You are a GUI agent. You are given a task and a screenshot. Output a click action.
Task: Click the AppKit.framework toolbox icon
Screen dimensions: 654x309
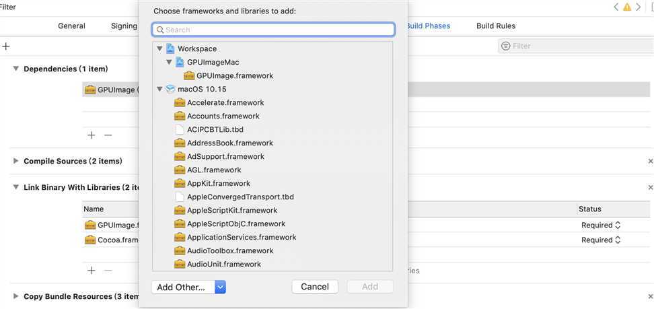coord(180,183)
